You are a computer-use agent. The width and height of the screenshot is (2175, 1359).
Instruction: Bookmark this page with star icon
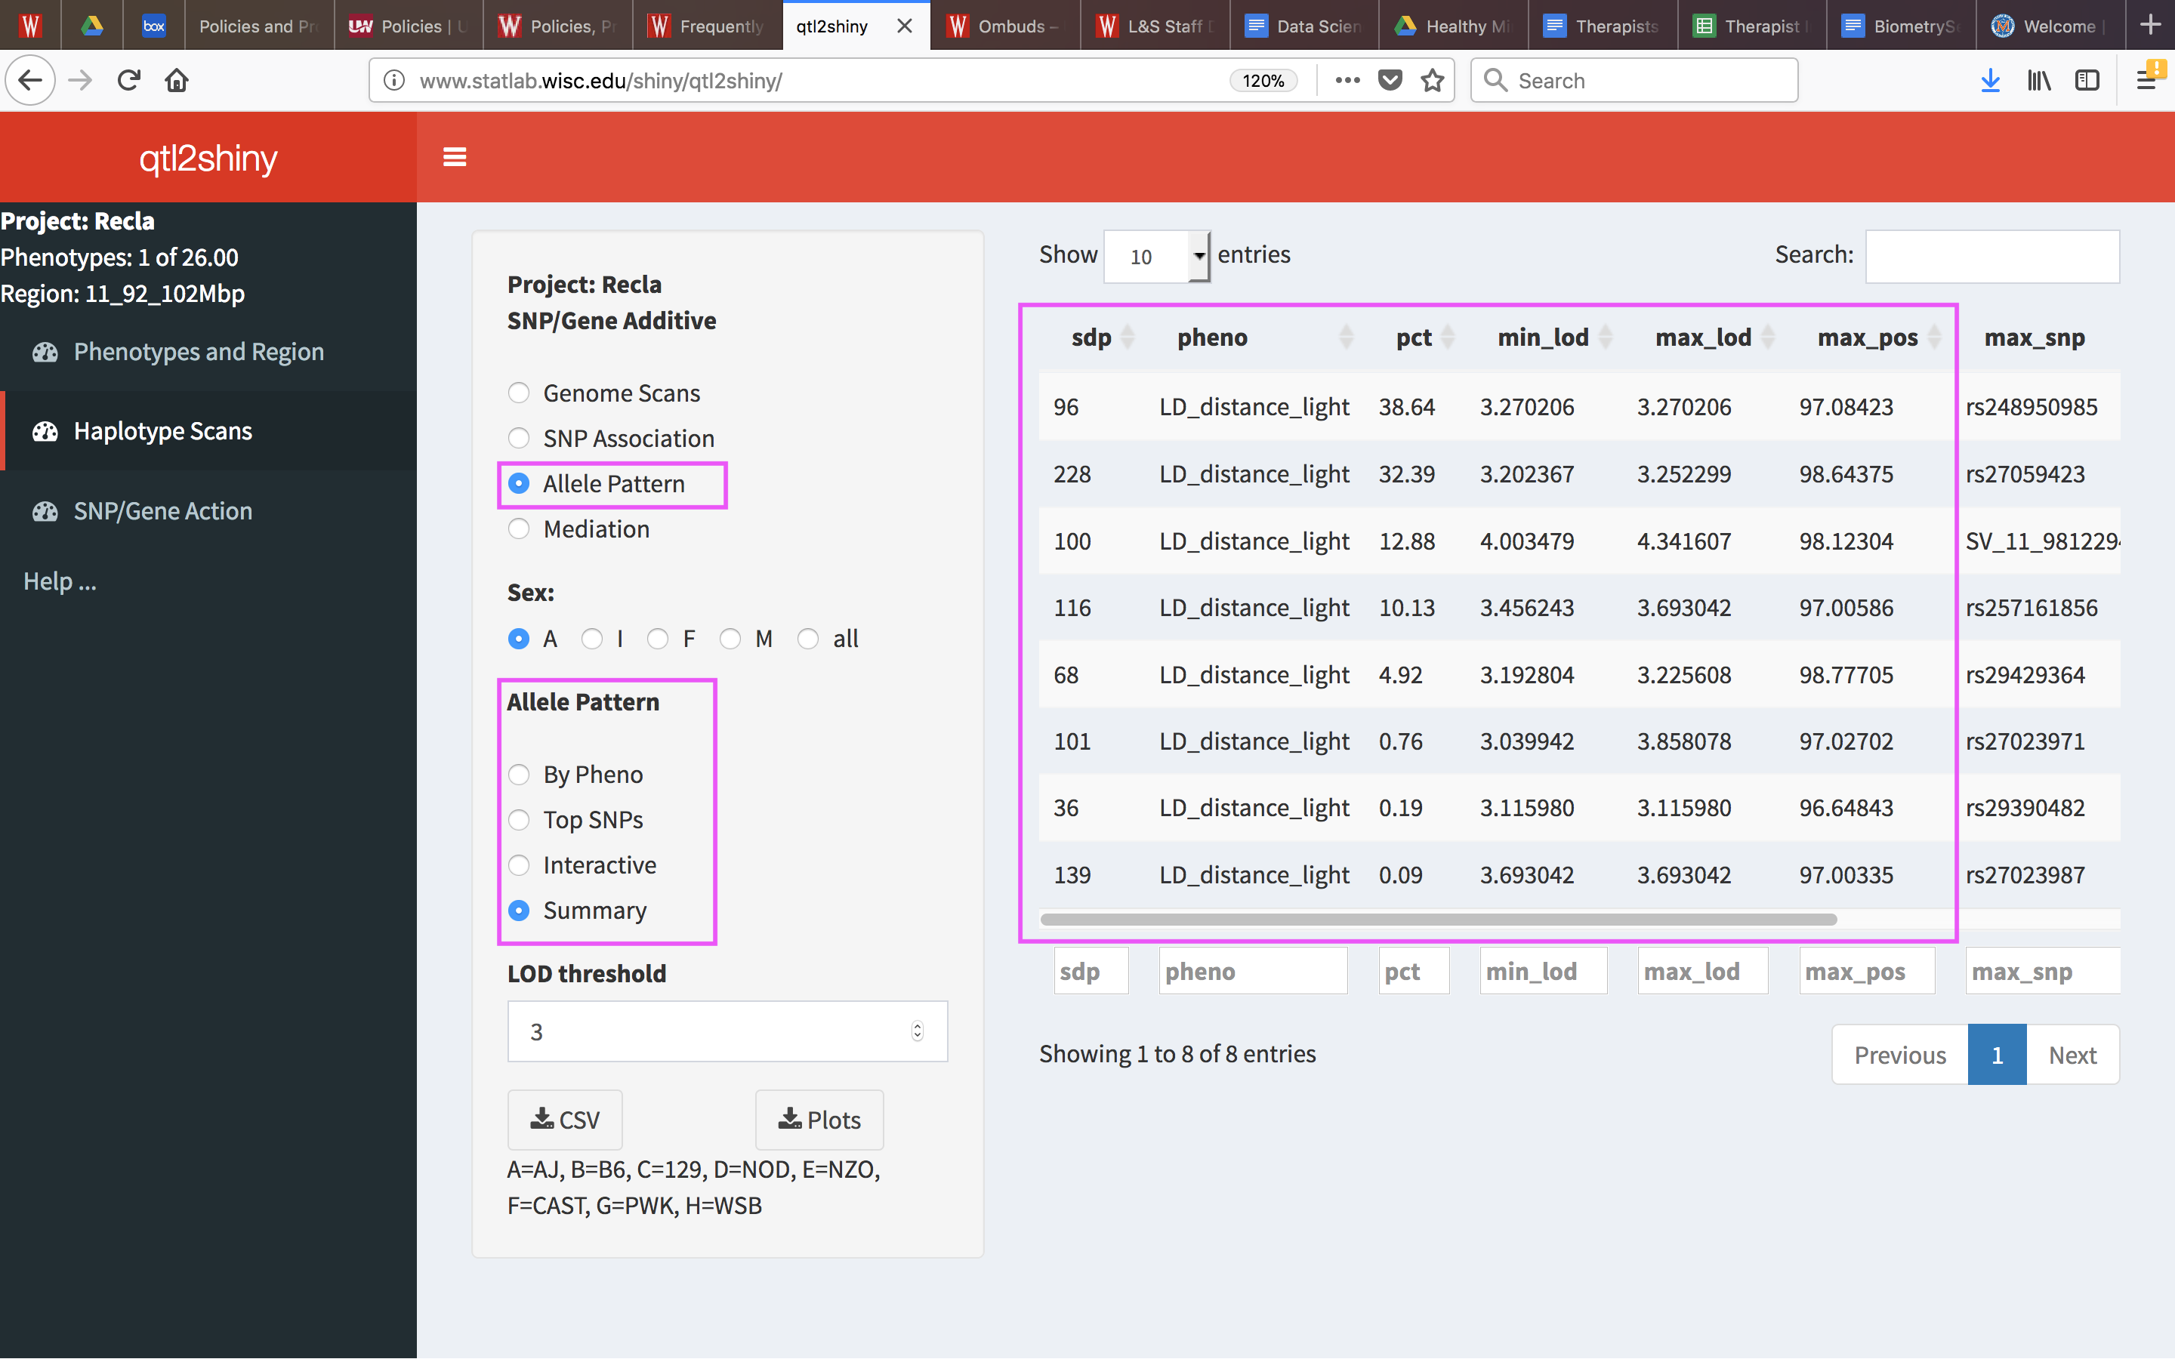[1432, 81]
